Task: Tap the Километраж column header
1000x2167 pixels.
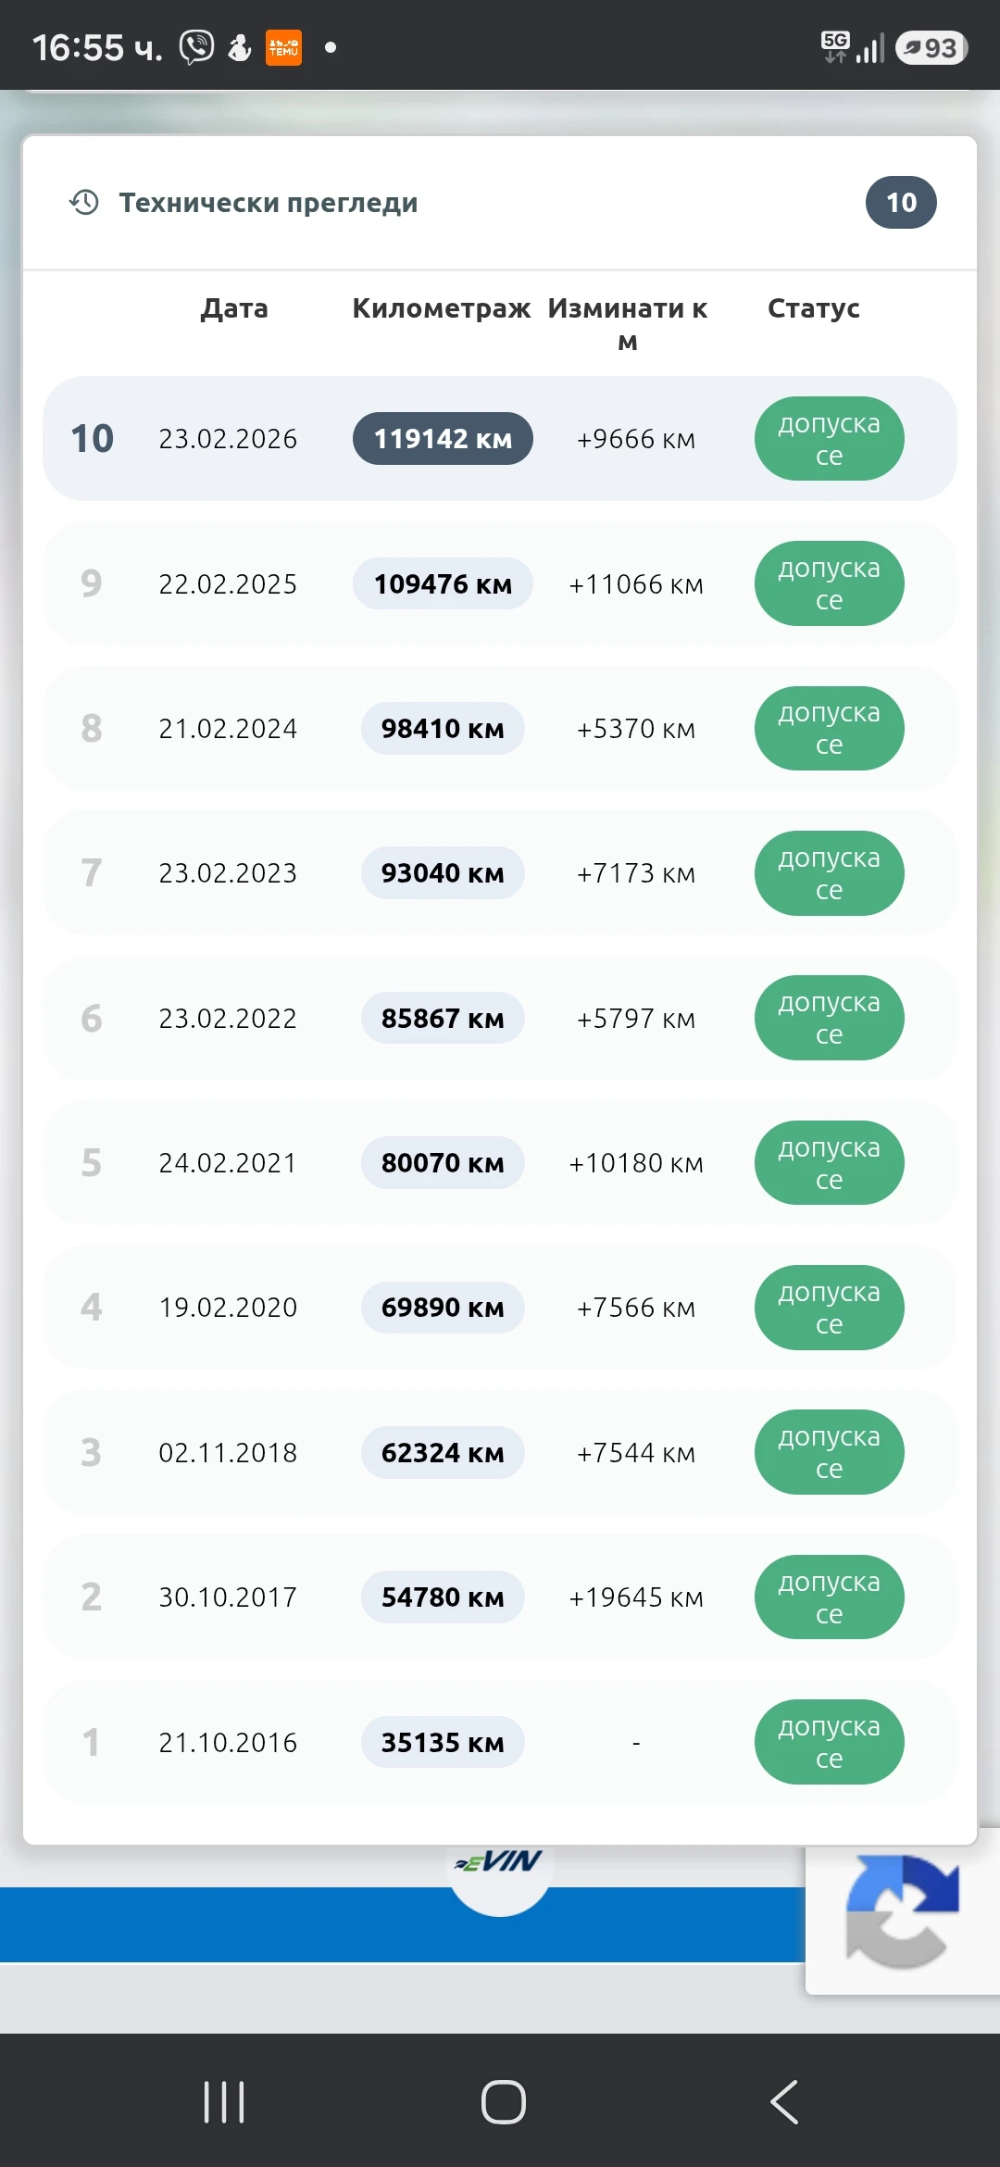Action: [x=442, y=308]
